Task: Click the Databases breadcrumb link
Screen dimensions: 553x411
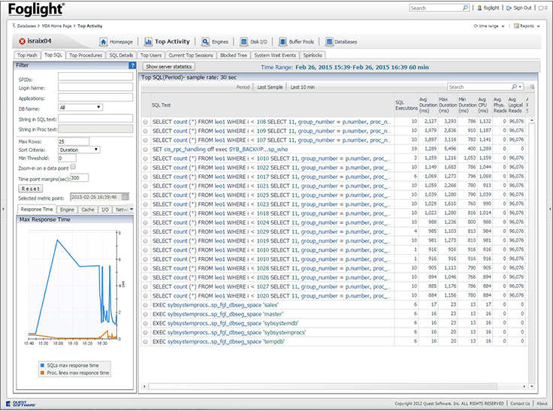Action: [x=26, y=26]
